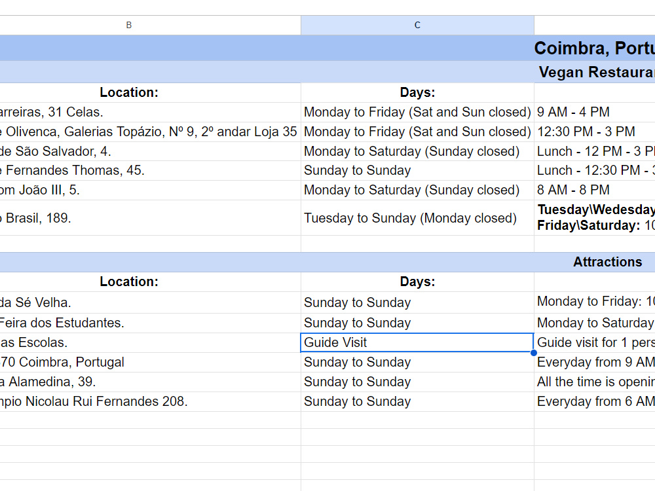Select the attractions 'Location:' header cell
Viewport: 655px width, 491px height.
(x=150, y=282)
